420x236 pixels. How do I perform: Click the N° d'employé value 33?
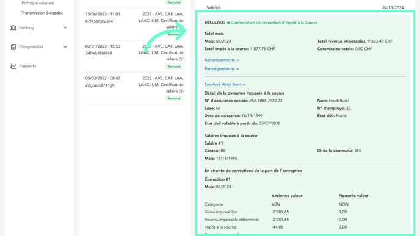348,108
